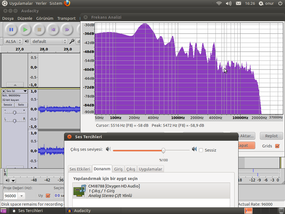
Task: Skip to start with the rewind button
Action: tap(53, 30)
